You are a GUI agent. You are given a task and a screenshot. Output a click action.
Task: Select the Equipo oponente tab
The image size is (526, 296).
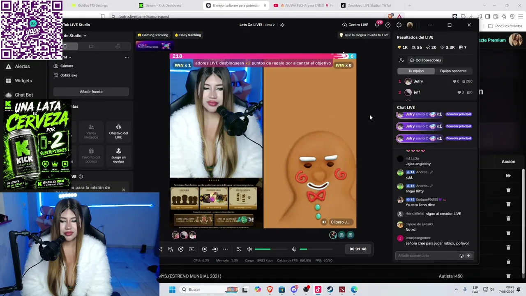[x=453, y=71]
